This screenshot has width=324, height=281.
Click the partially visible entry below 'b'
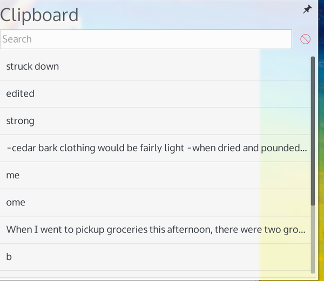155,274
